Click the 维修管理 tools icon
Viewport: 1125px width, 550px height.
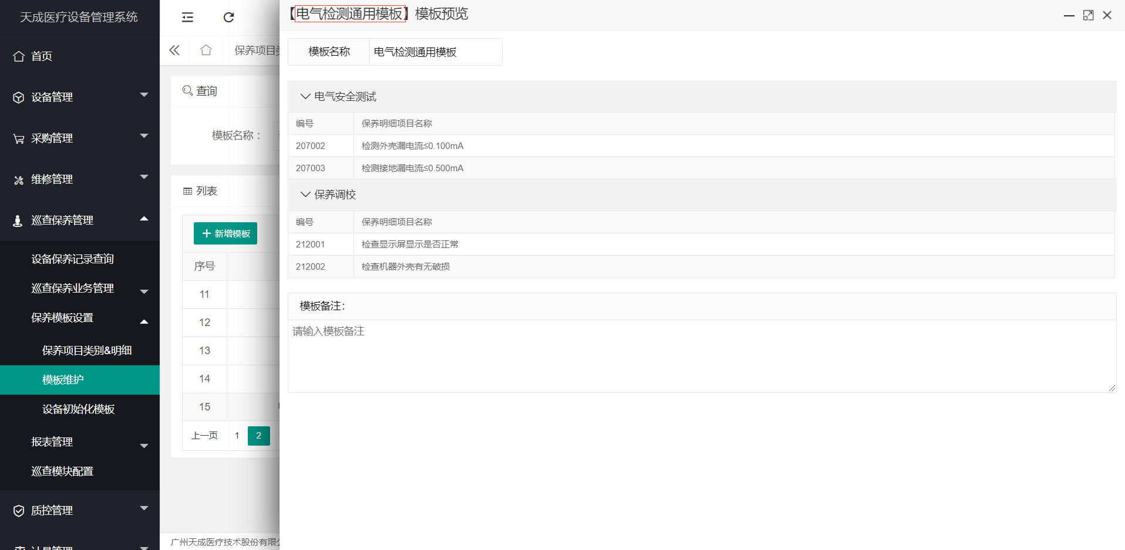point(19,179)
